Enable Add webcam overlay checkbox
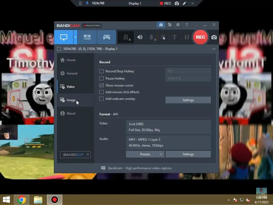This screenshot has height=205, width=273. tap(102, 99)
